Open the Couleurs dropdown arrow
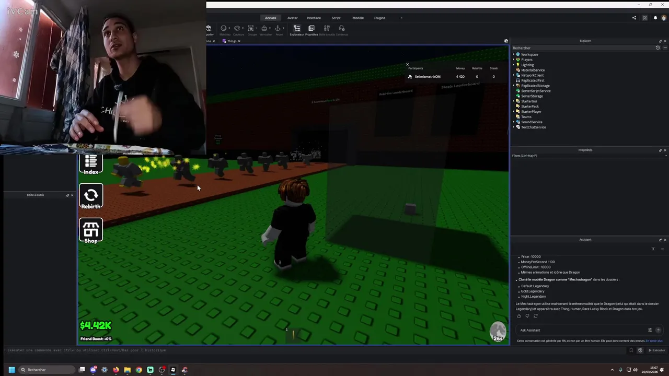 (x=244, y=28)
